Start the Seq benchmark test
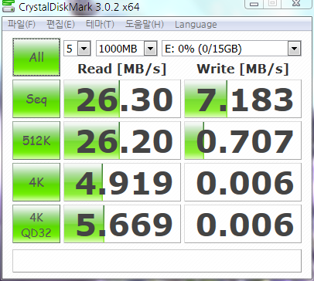Image resolution: width=314 pixels, height=281 pixels. [36, 99]
